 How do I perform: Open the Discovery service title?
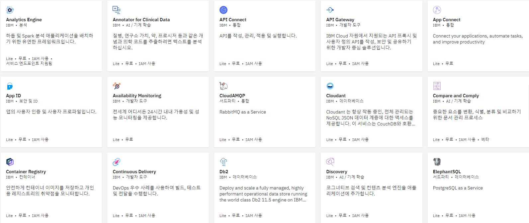336,172
